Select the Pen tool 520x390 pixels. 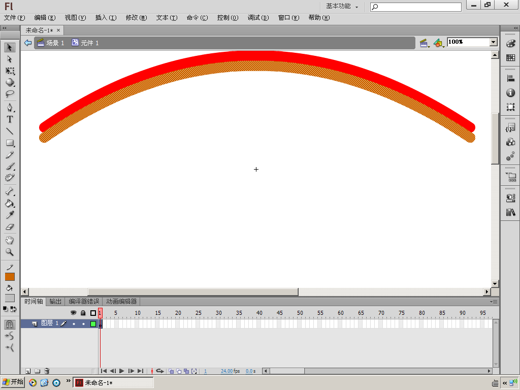click(x=10, y=108)
